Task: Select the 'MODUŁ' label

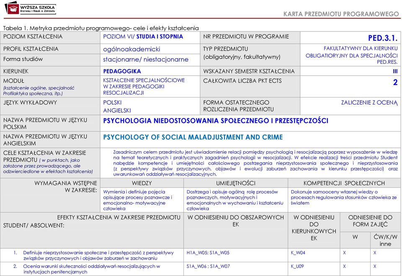Action: pyautogui.click(x=13, y=81)
